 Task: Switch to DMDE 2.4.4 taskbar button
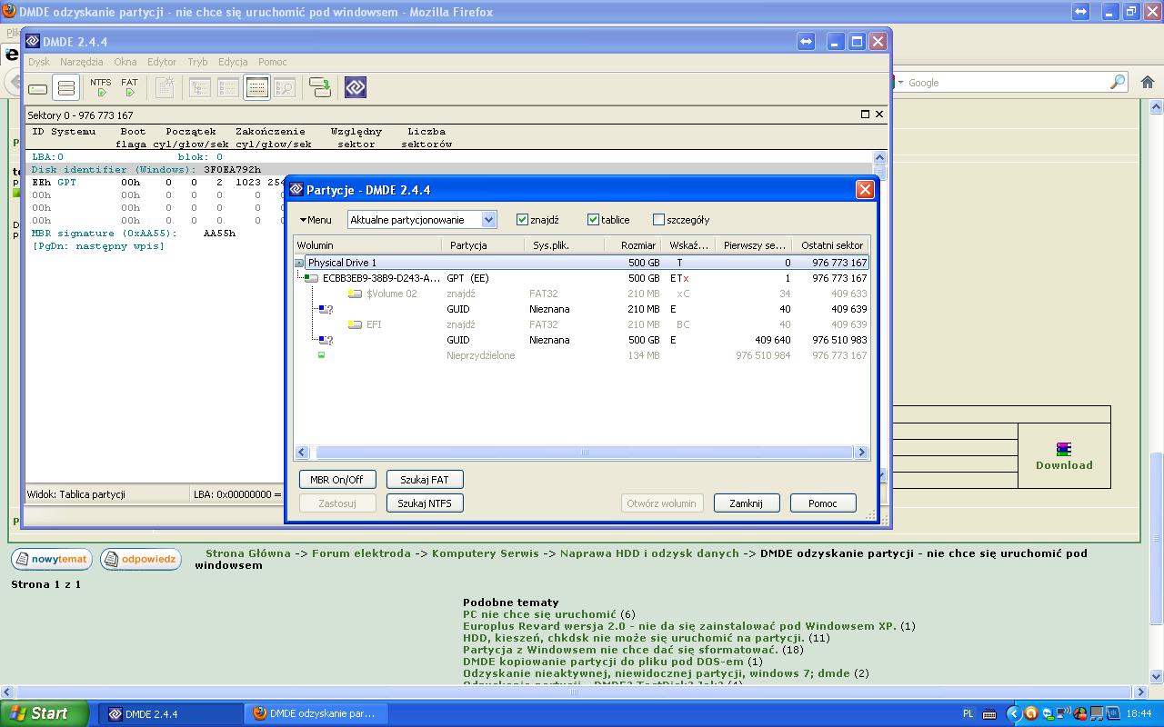tap(171, 713)
